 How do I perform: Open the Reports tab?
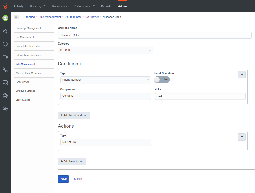point(106,6)
